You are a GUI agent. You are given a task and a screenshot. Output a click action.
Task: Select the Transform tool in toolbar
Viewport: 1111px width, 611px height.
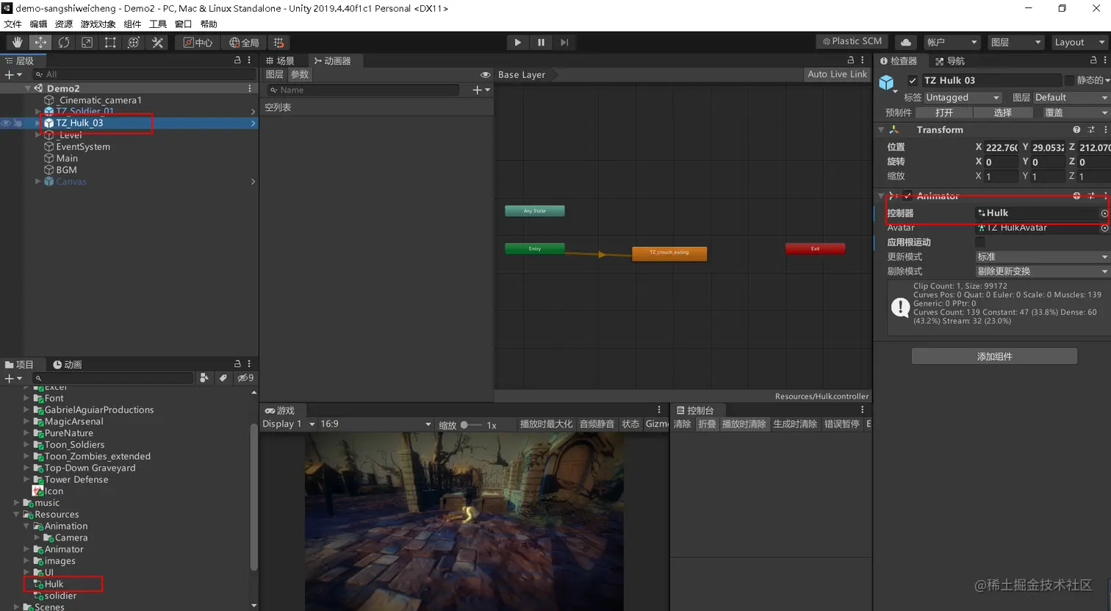(134, 43)
